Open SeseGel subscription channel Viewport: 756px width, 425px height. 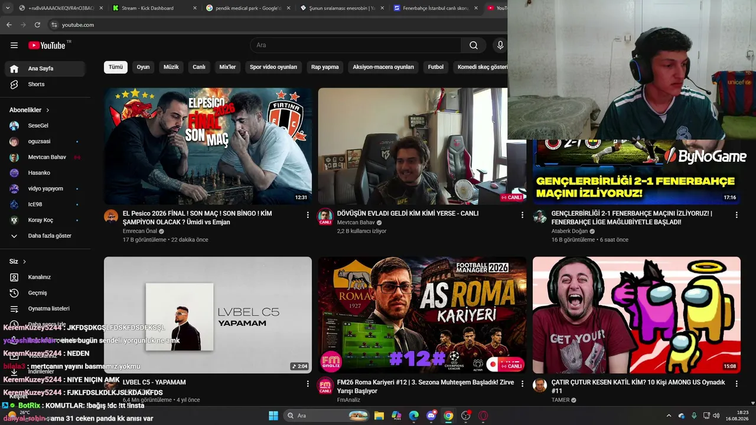tap(45, 126)
